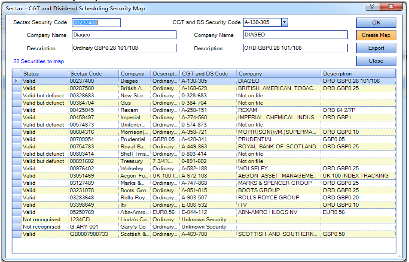Screen dimensions: 409x262
Task: Select Sectax code GB0007908733 cell
Action: click(93, 234)
